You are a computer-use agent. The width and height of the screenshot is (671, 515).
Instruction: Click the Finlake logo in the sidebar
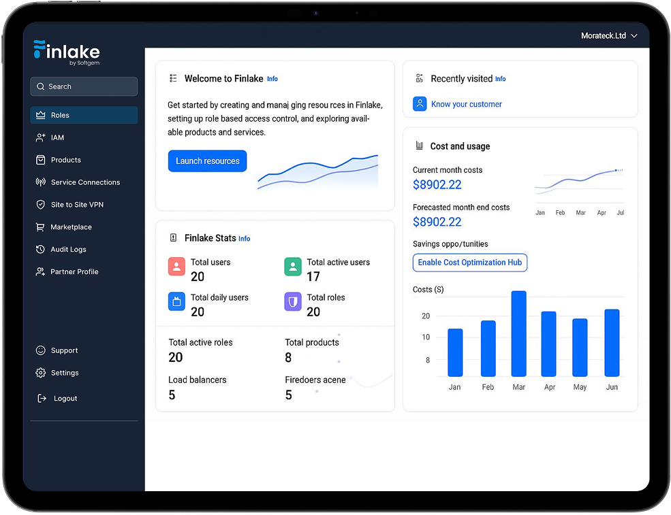[67, 53]
